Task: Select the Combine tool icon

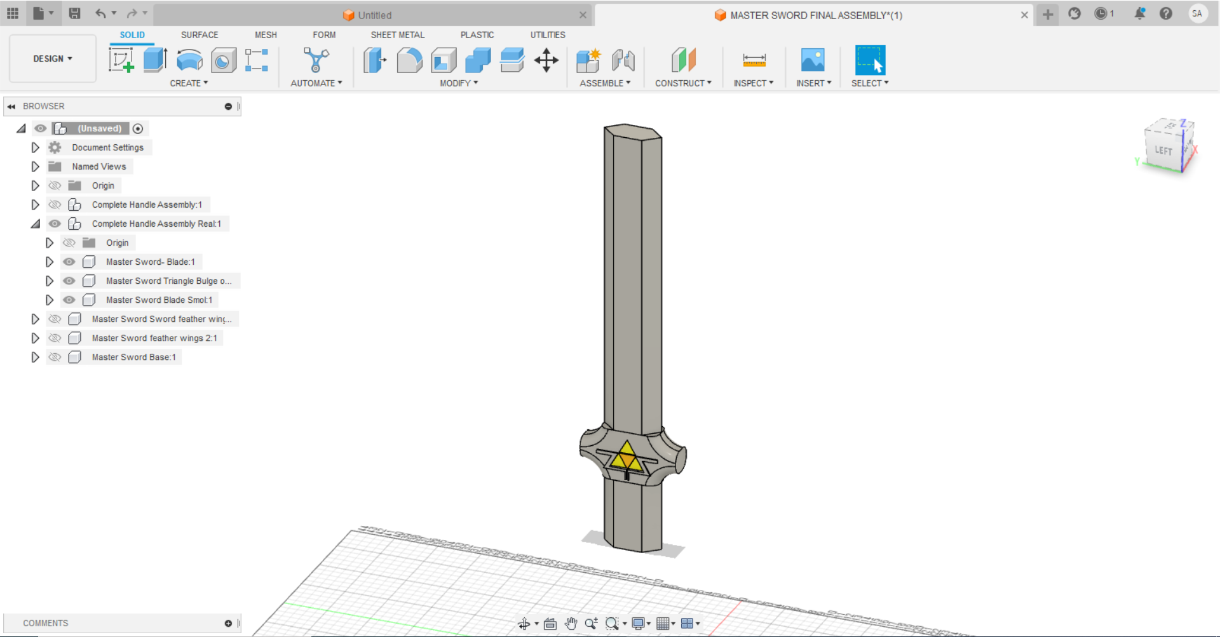Action: (478, 60)
